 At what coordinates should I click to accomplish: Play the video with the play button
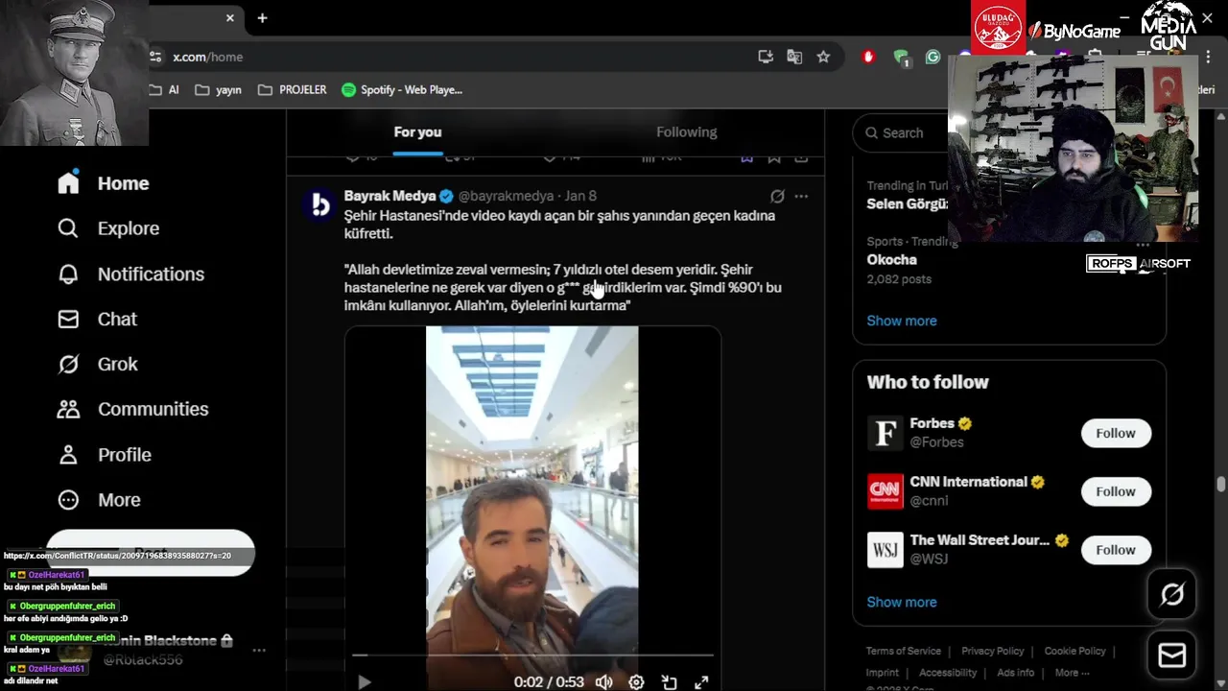(364, 682)
